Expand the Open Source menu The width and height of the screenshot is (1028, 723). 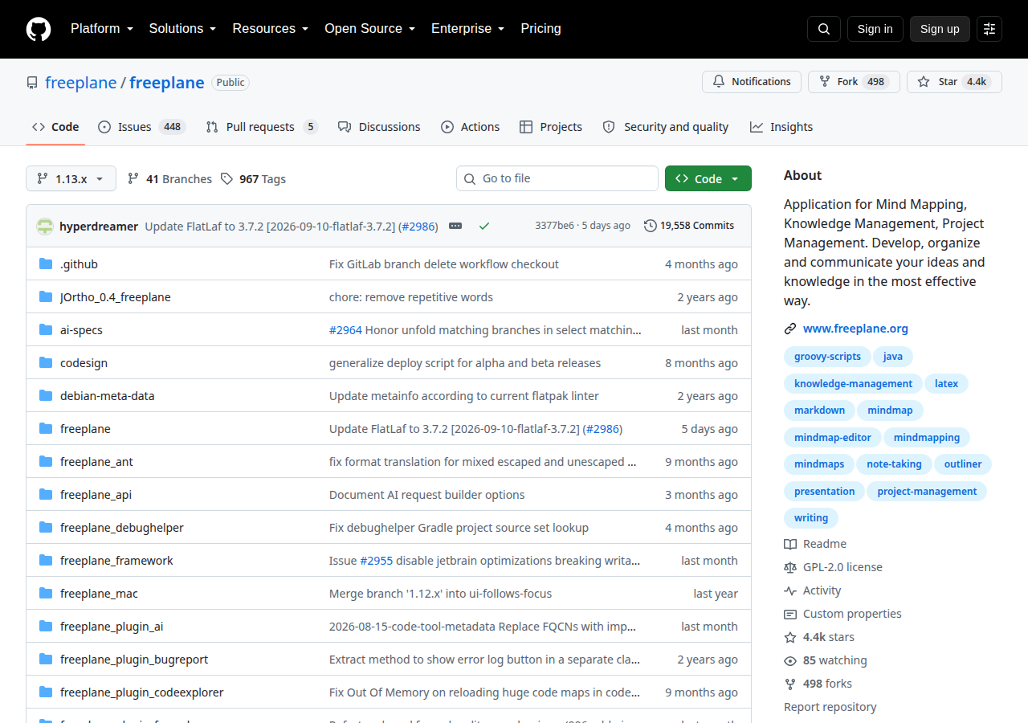pyautogui.click(x=369, y=29)
